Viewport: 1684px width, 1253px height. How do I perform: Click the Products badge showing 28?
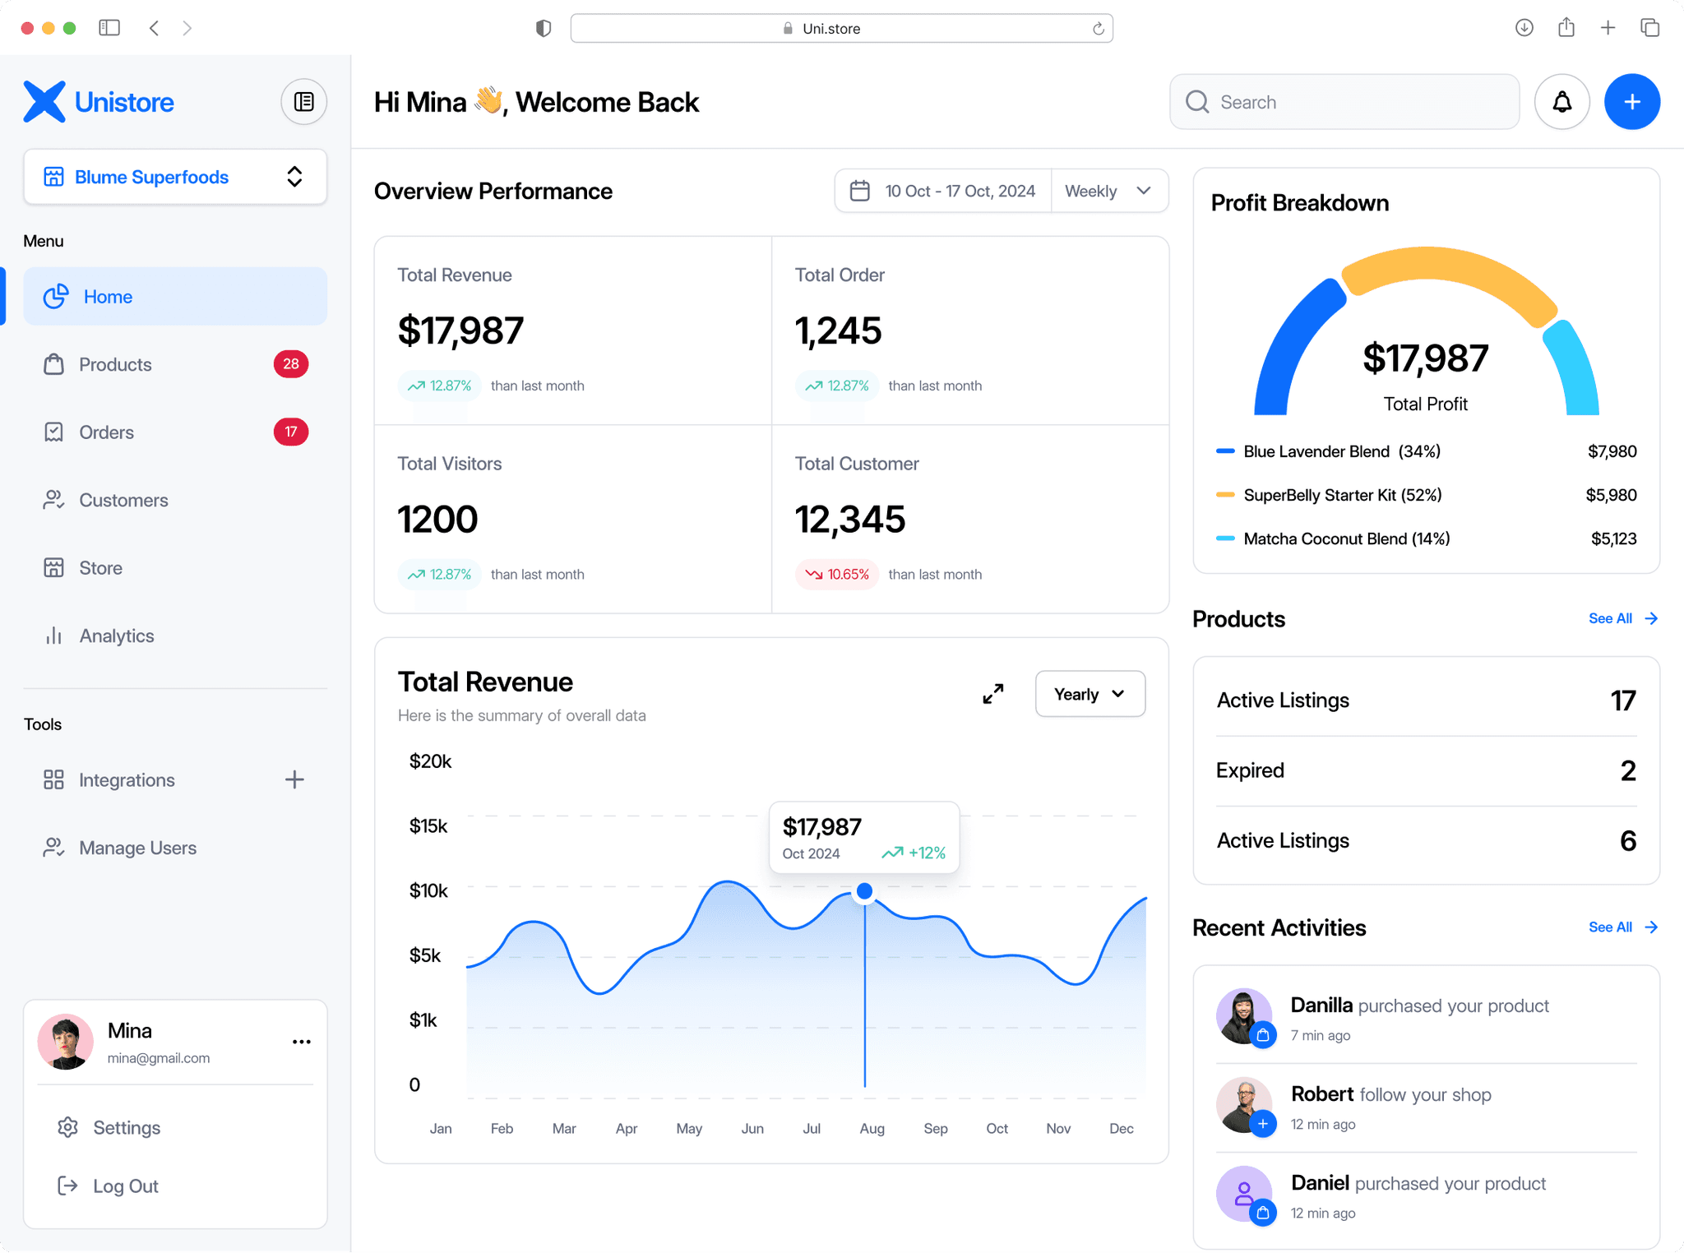(x=291, y=364)
